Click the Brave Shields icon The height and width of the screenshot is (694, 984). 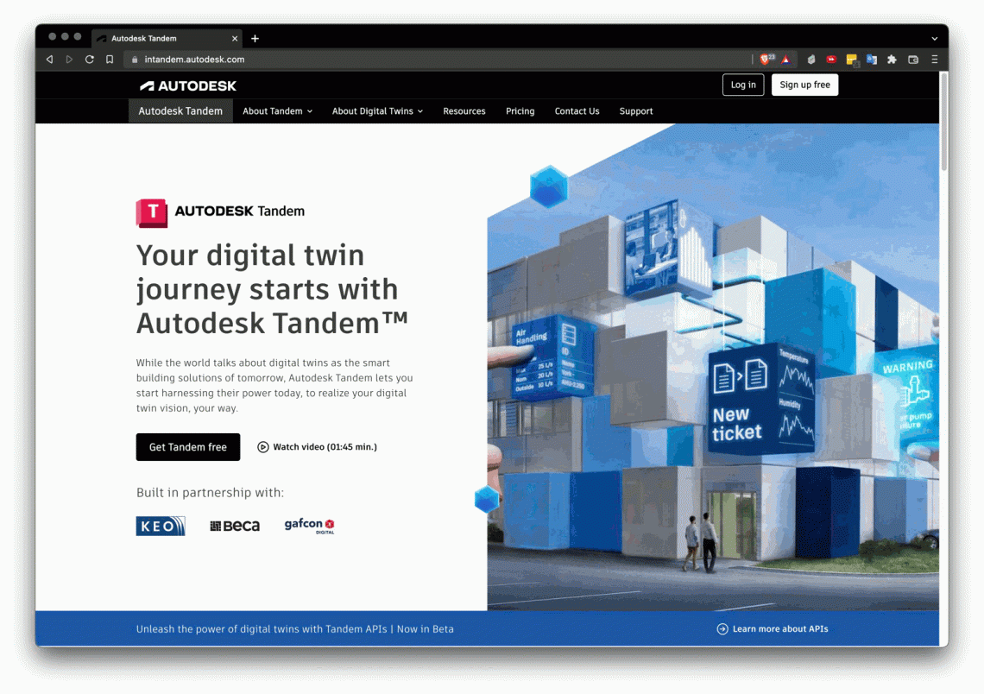coord(766,59)
